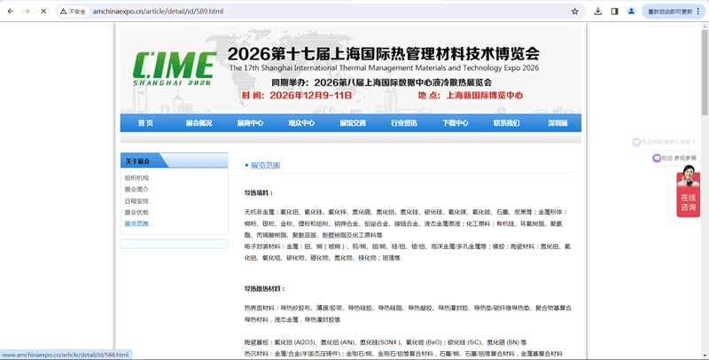709x360 pixels.
Task: Click the CIME Shanghai 2026 logo
Action: tap(173, 67)
